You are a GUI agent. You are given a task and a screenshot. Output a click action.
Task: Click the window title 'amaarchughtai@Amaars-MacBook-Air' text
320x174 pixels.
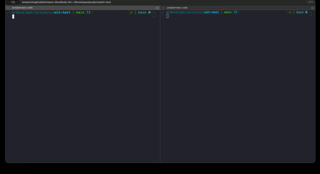[x=47, y=2]
